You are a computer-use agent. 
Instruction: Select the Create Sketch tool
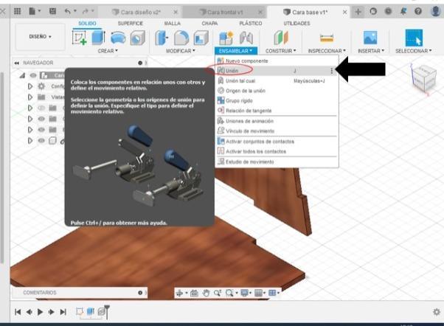click(x=80, y=38)
